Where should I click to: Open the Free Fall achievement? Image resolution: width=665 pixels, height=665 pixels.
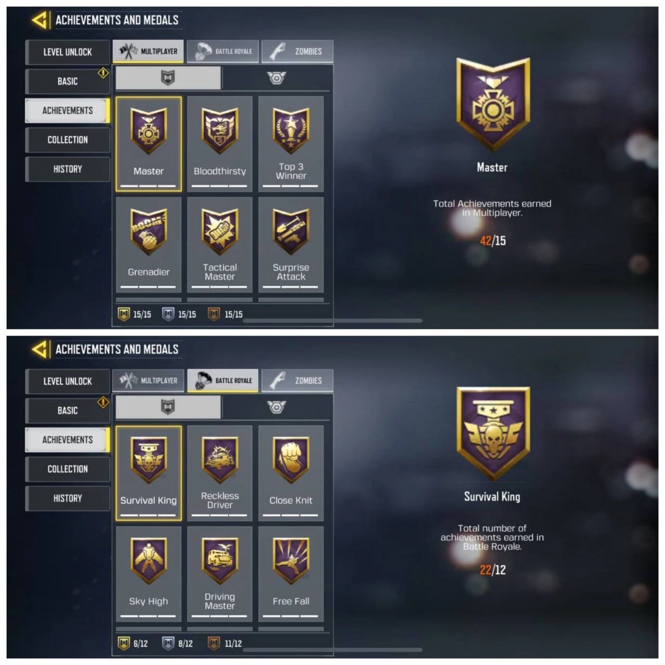pyautogui.click(x=291, y=574)
